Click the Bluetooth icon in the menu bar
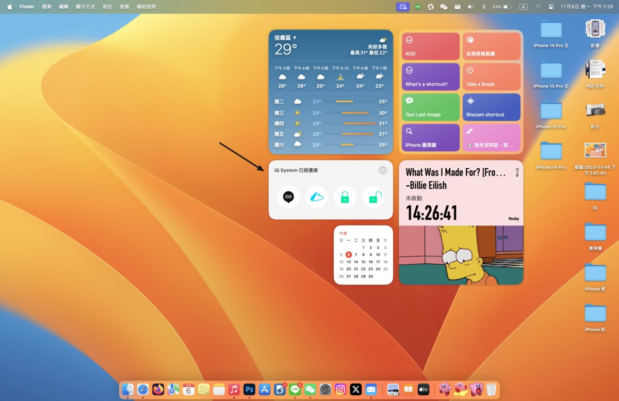Image resolution: width=619 pixels, height=401 pixels. (484, 7)
